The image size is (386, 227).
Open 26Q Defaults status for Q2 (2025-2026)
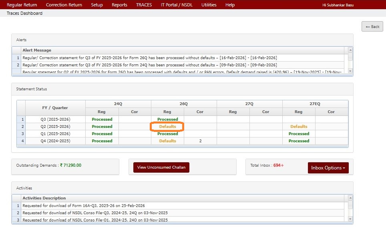(167, 127)
